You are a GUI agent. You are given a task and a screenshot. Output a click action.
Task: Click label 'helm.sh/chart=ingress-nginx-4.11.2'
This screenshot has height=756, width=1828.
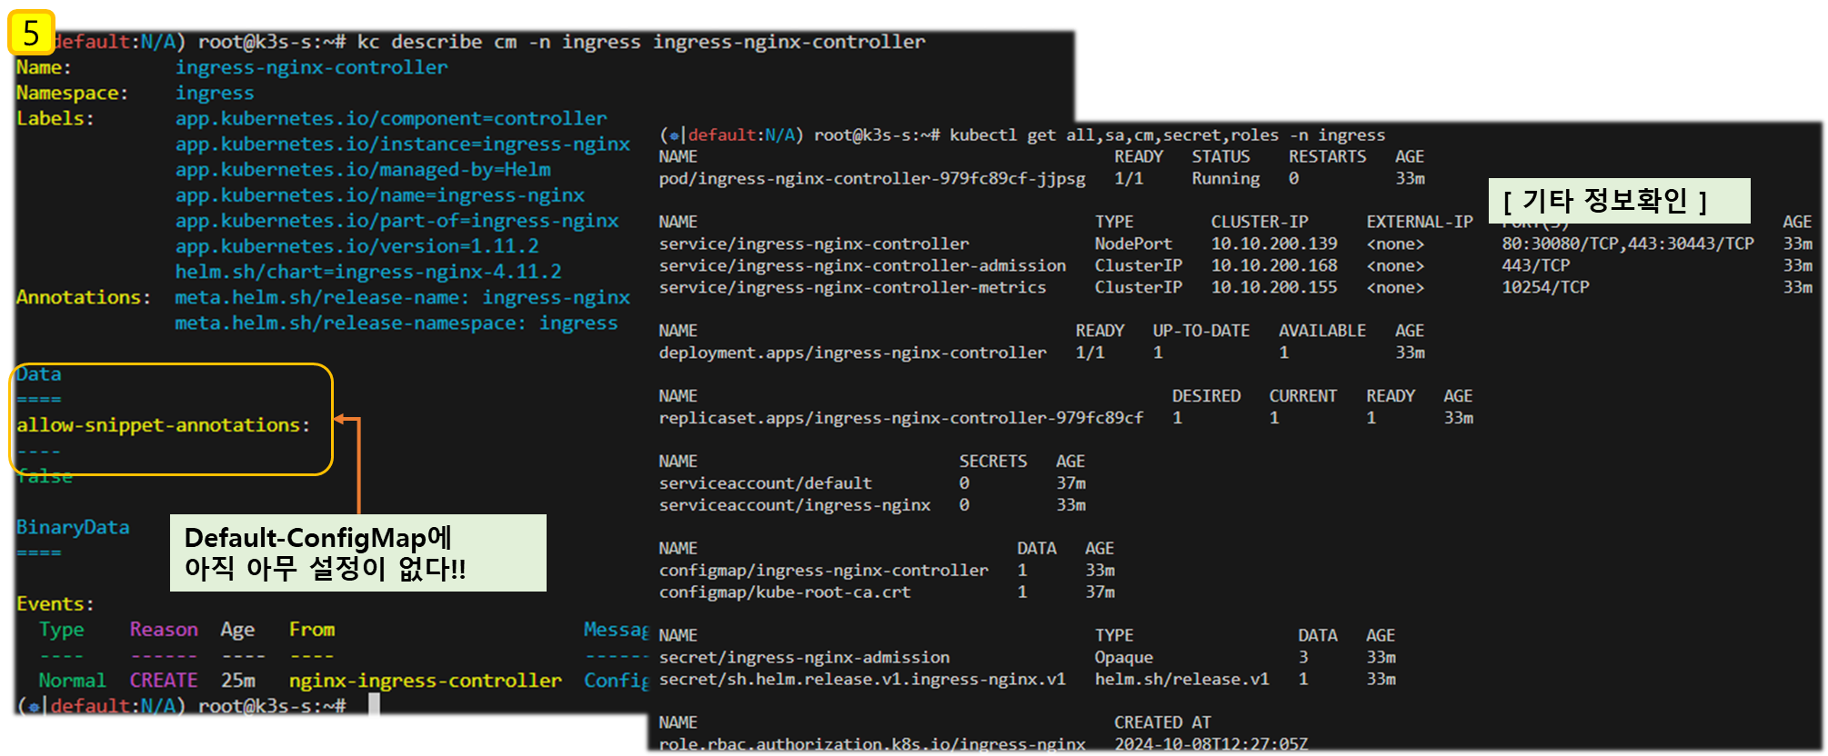[368, 271]
